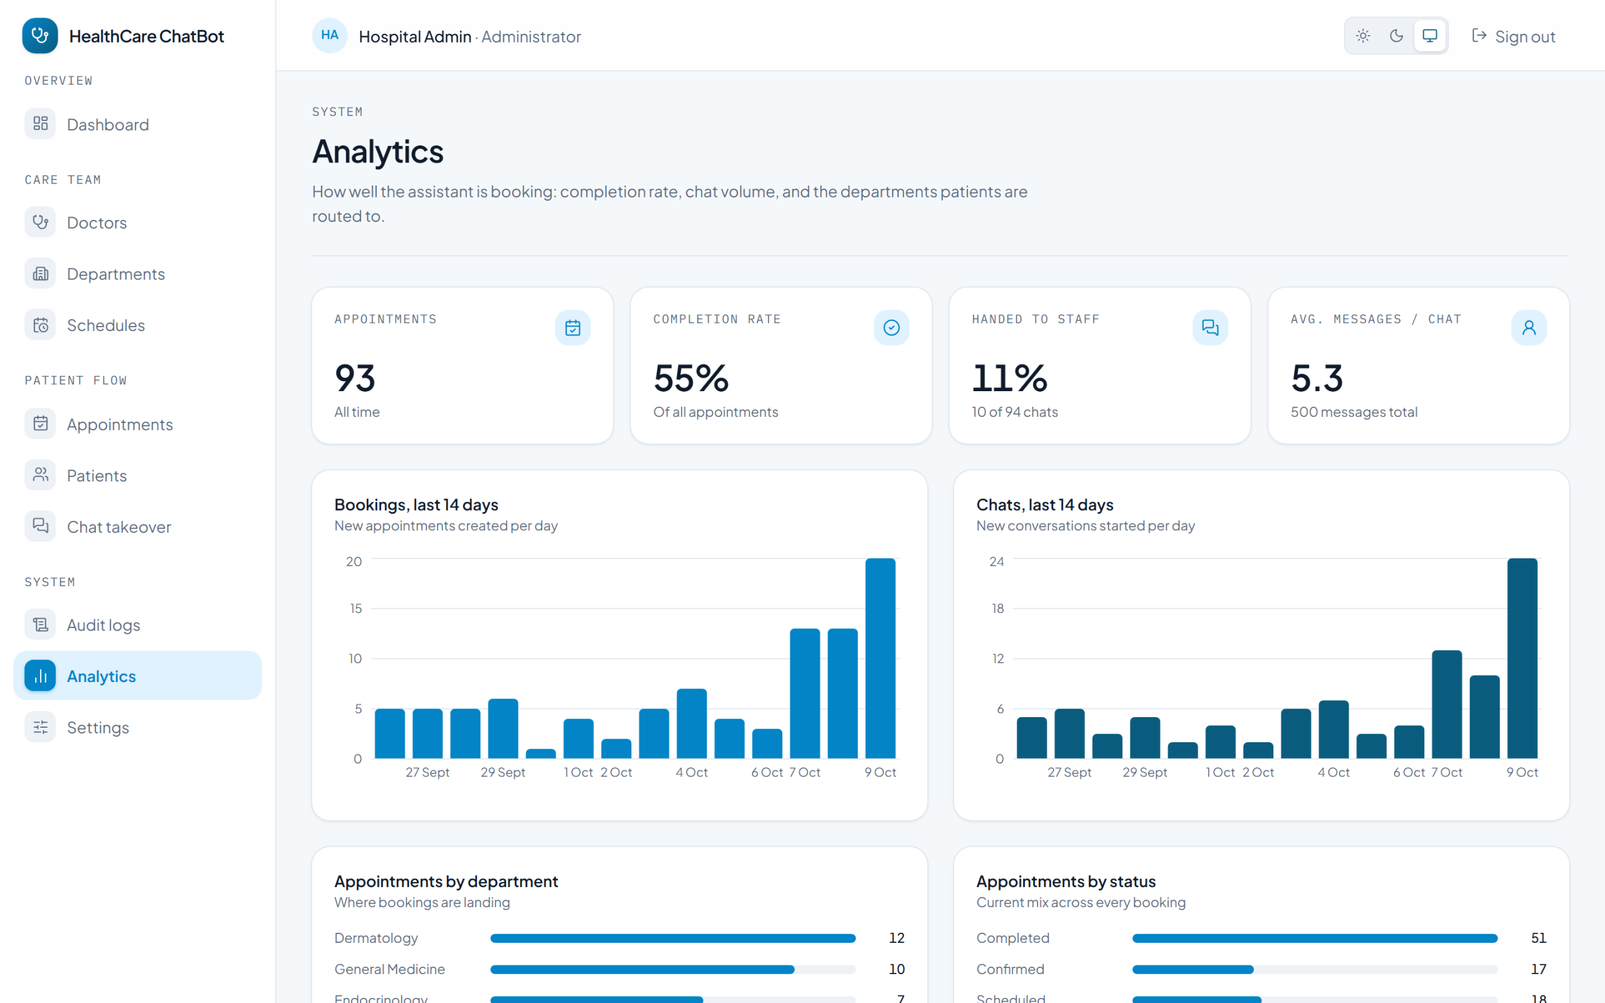Screen dimensions: 1605x1003
Task: Click the Doctors stethoscope icon
Action: coord(41,222)
